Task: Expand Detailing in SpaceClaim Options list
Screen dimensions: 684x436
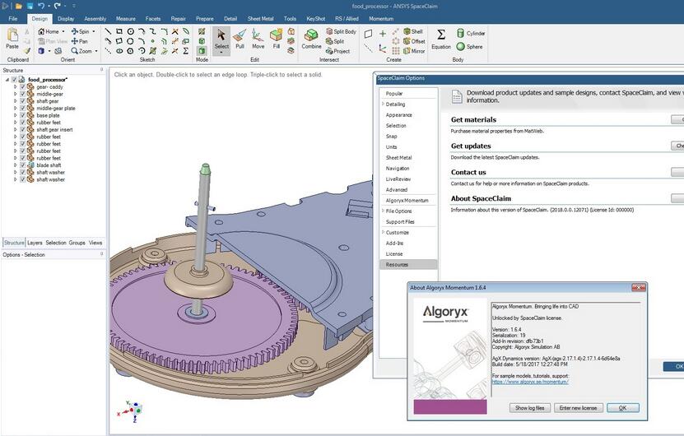Action: [383, 104]
